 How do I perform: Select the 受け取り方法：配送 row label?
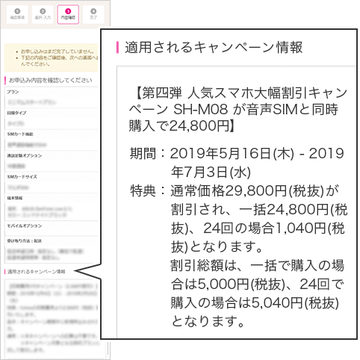point(24,241)
